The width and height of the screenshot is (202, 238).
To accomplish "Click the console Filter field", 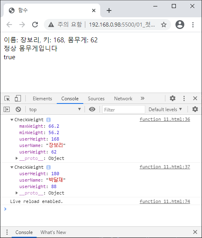I will (x=124, y=110).
